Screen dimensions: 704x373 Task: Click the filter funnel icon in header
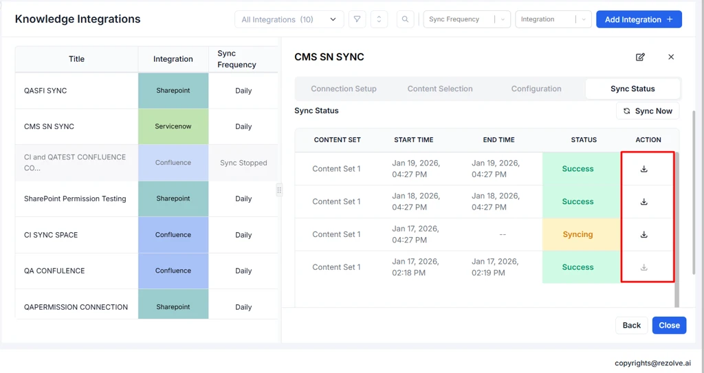click(x=357, y=19)
